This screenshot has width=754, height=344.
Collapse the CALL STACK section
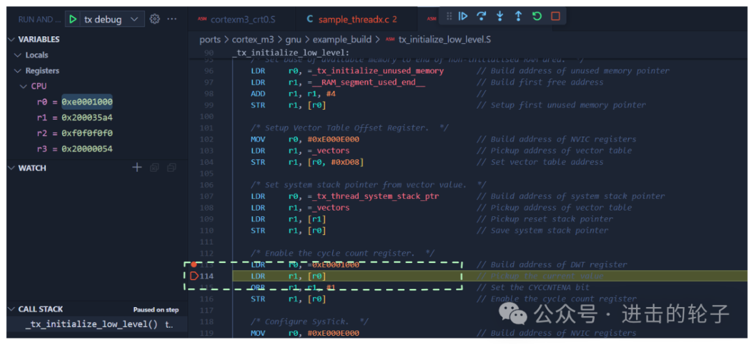coord(12,309)
